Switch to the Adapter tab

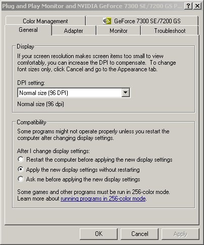pos(74,31)
